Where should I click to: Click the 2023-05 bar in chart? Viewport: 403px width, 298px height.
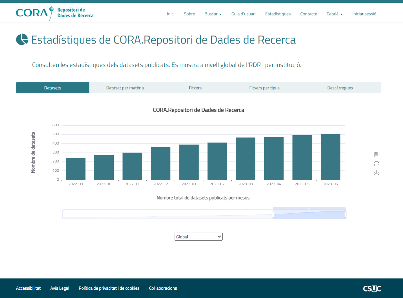pyautogui.click(x=302, y=157)
